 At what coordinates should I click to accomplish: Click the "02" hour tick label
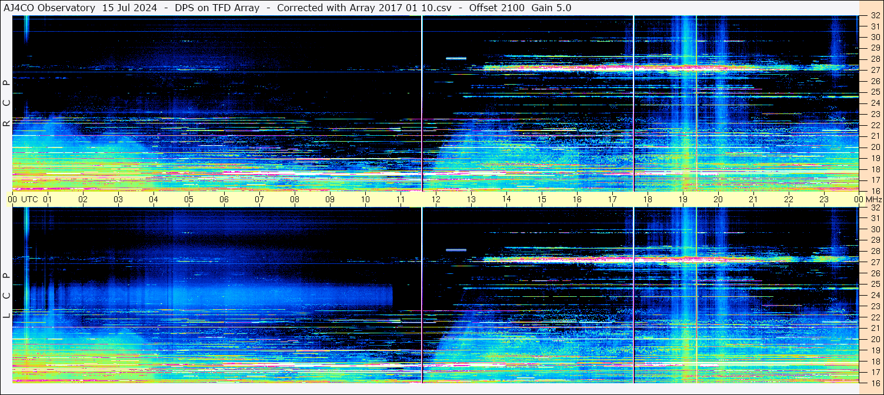point(84,199)
